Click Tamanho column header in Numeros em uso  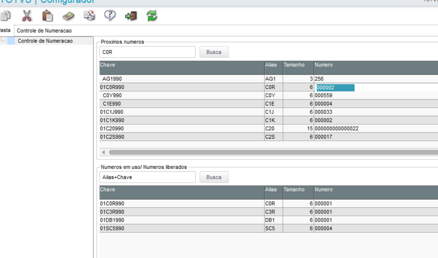pos(298,192)
